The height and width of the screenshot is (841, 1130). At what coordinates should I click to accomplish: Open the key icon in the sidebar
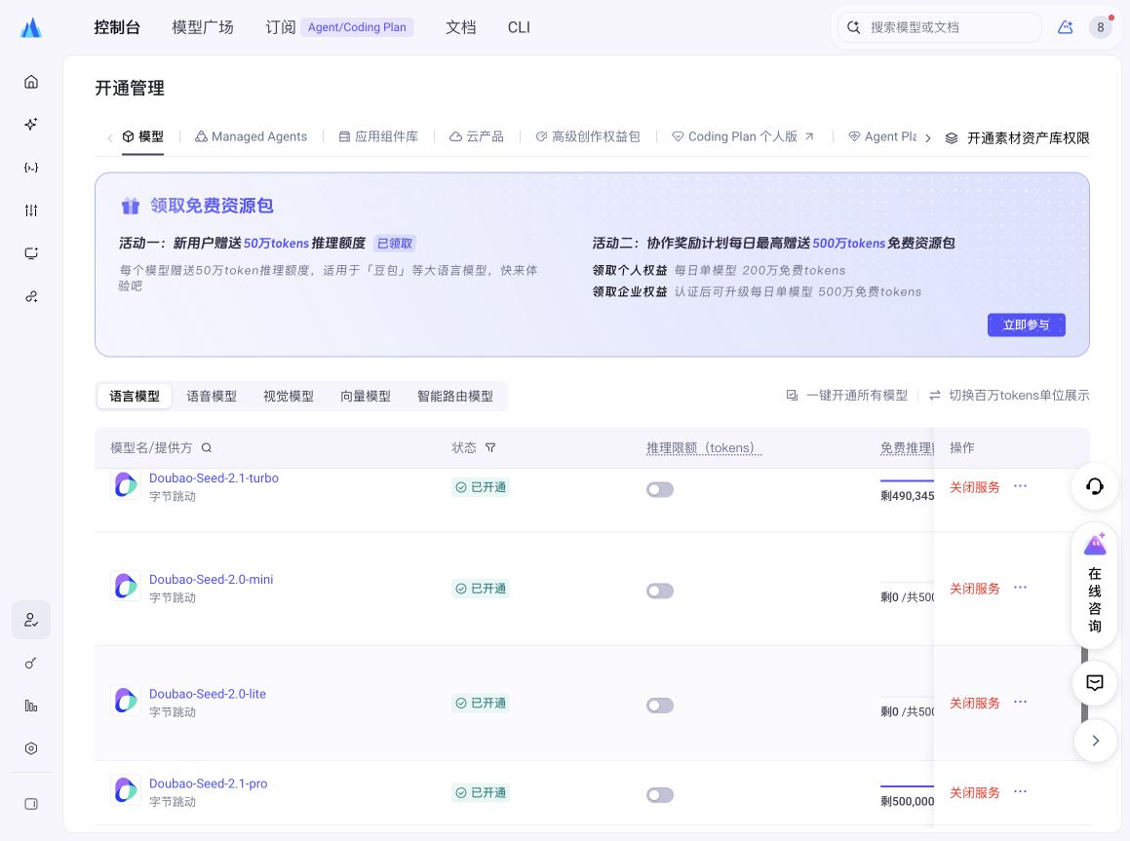(31, 663)
